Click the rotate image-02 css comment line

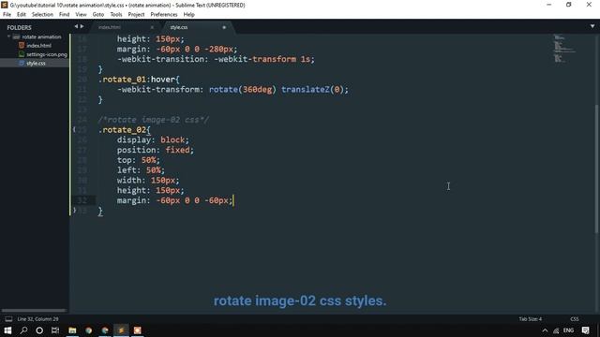(154, 120)
